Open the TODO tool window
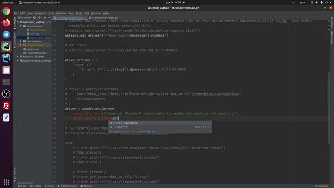This screenshot has width=334, height=188. click(x=36, y=186)
